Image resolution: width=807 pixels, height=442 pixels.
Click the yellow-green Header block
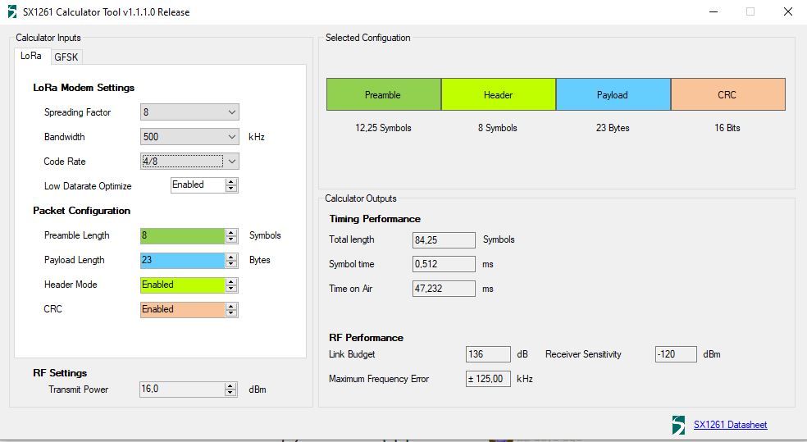click(498, 94)
